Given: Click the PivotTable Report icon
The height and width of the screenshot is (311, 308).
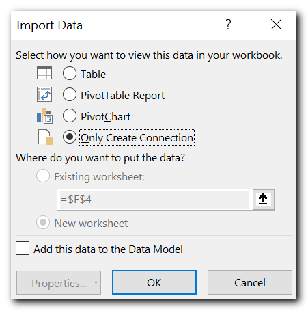Looking at the screenshot, I should click(44, 94).
